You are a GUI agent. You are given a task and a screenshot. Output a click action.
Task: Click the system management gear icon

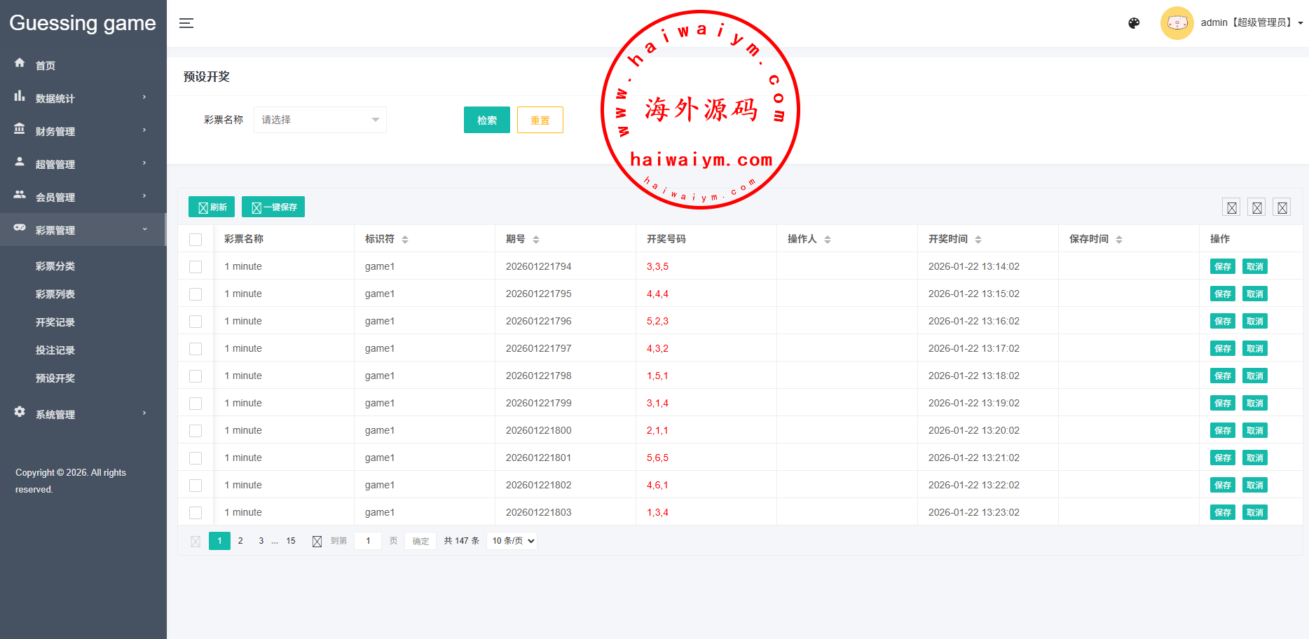20,412
